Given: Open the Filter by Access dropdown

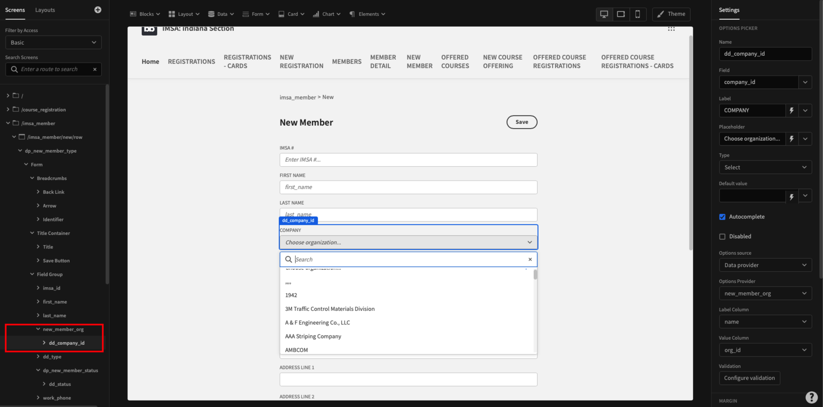Looking at the screenshot, I should tap(53, 42).
